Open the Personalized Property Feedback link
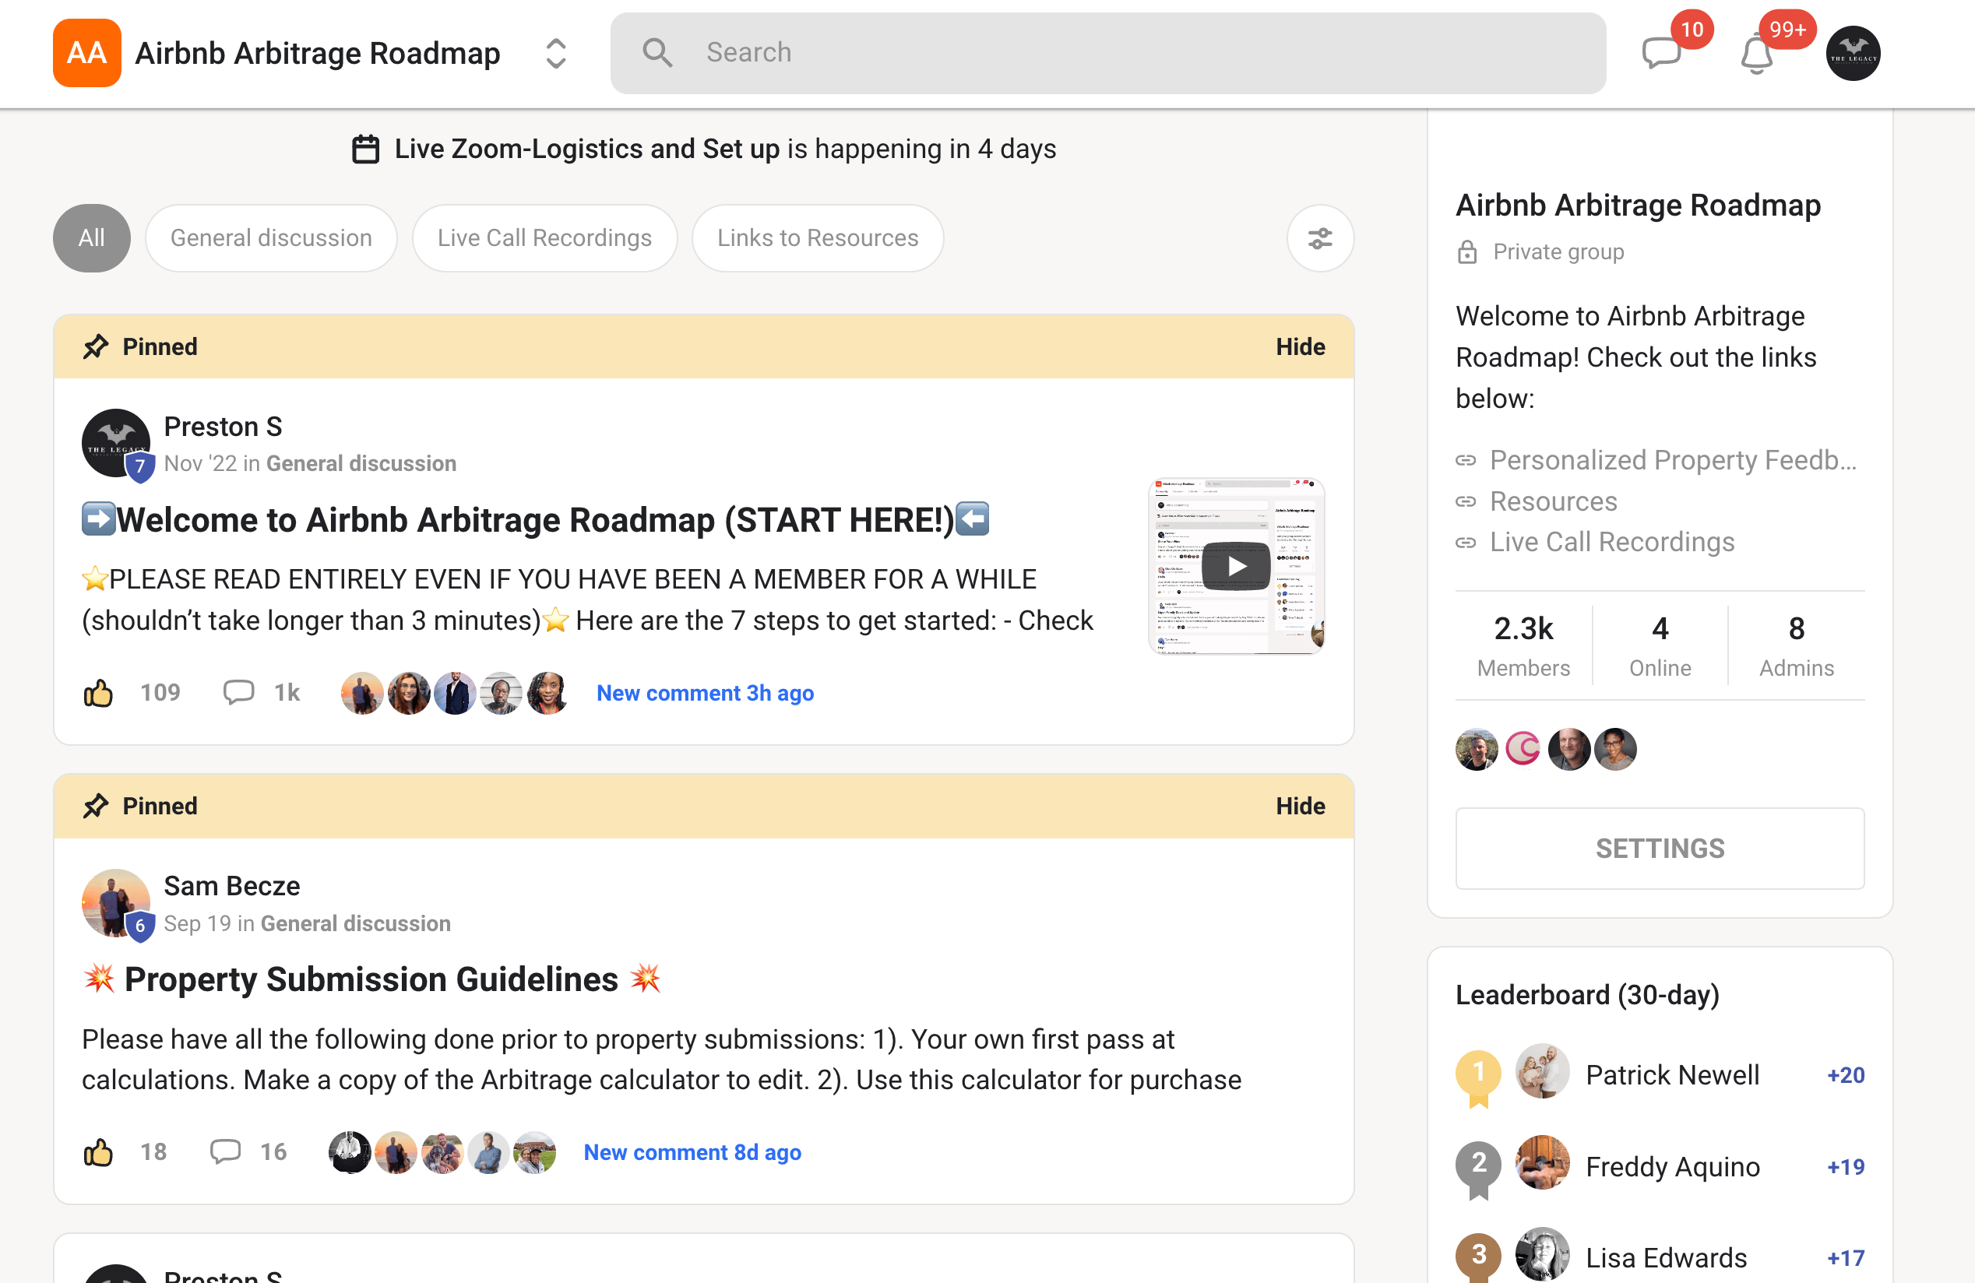 (1671, 459)
